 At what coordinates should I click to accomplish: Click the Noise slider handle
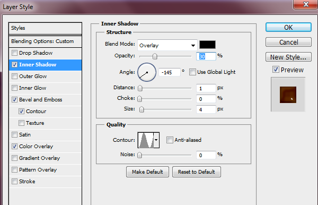pyautogui.click(x=139, y=155)
